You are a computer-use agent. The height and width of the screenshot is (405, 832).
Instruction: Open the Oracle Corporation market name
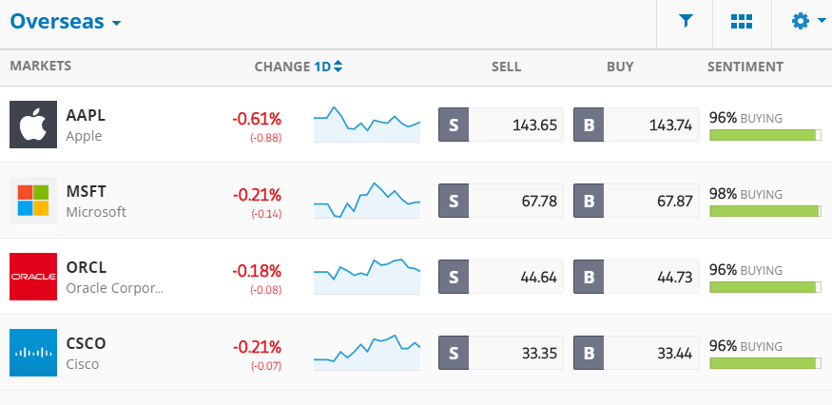coord(115,288)
